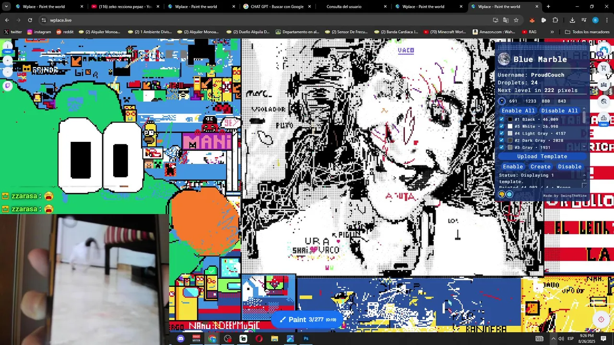614x345 pixels.
Task: Open the orange fox extension icon
Action: click(x=532, y=20)
